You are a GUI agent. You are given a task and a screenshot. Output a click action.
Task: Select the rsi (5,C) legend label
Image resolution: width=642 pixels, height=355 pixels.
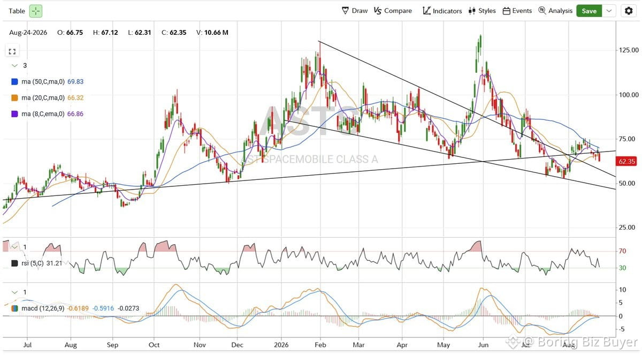click(x=33, y=263)
